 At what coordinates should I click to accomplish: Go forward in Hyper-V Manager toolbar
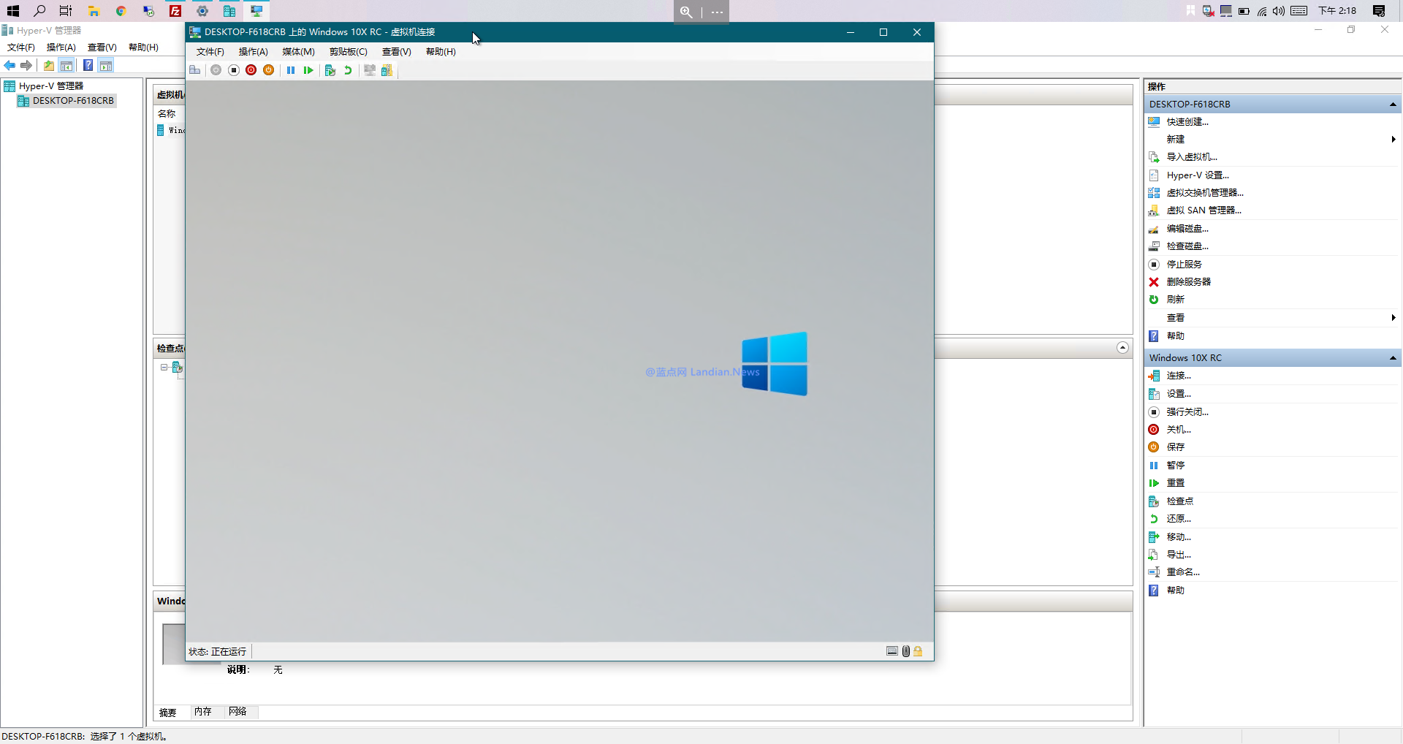pos(26,65)
